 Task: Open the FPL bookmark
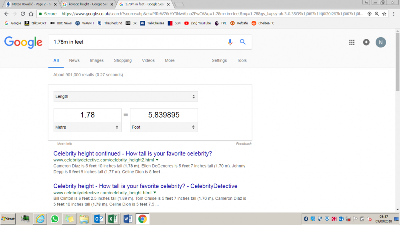pos(221,23)
